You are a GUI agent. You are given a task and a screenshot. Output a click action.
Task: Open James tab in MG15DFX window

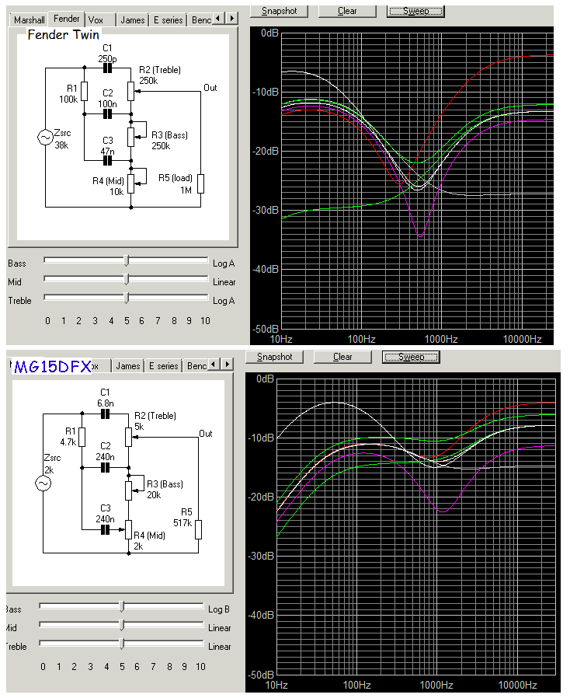coord(128,366)
